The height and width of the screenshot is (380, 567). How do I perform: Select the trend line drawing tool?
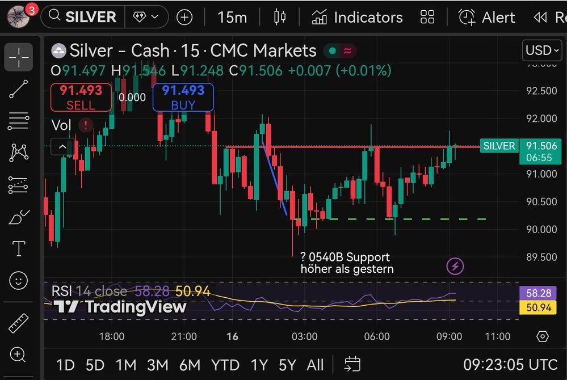tap(18, 89)
